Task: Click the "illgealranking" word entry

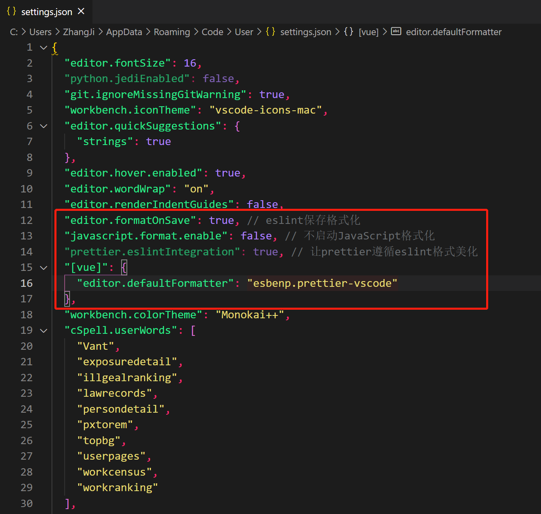Action: pos(127,378)
